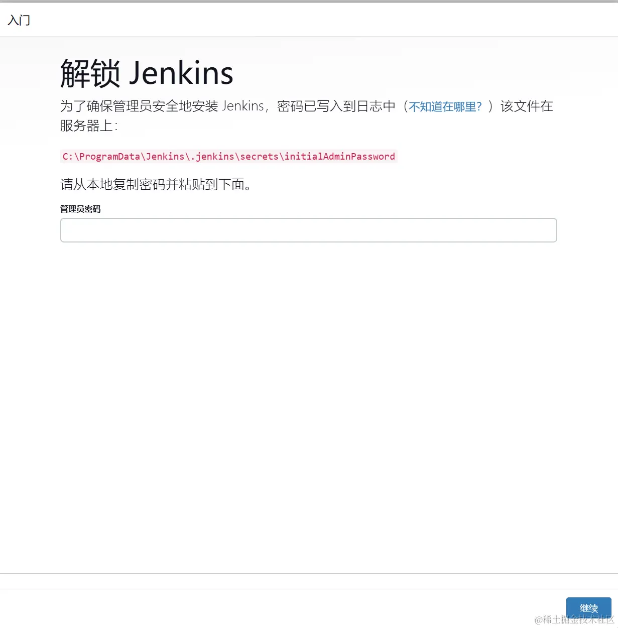
Task: Click the 管理员密码 field label
Action: pyautogui.click(x=80, y=209)
